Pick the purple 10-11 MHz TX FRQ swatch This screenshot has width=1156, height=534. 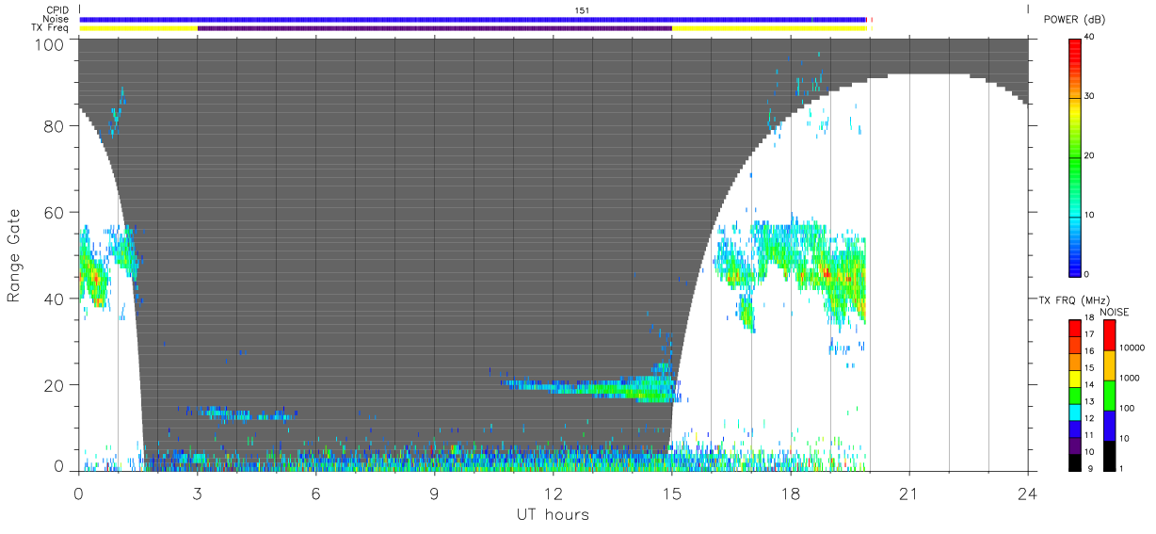[1074, 445]
